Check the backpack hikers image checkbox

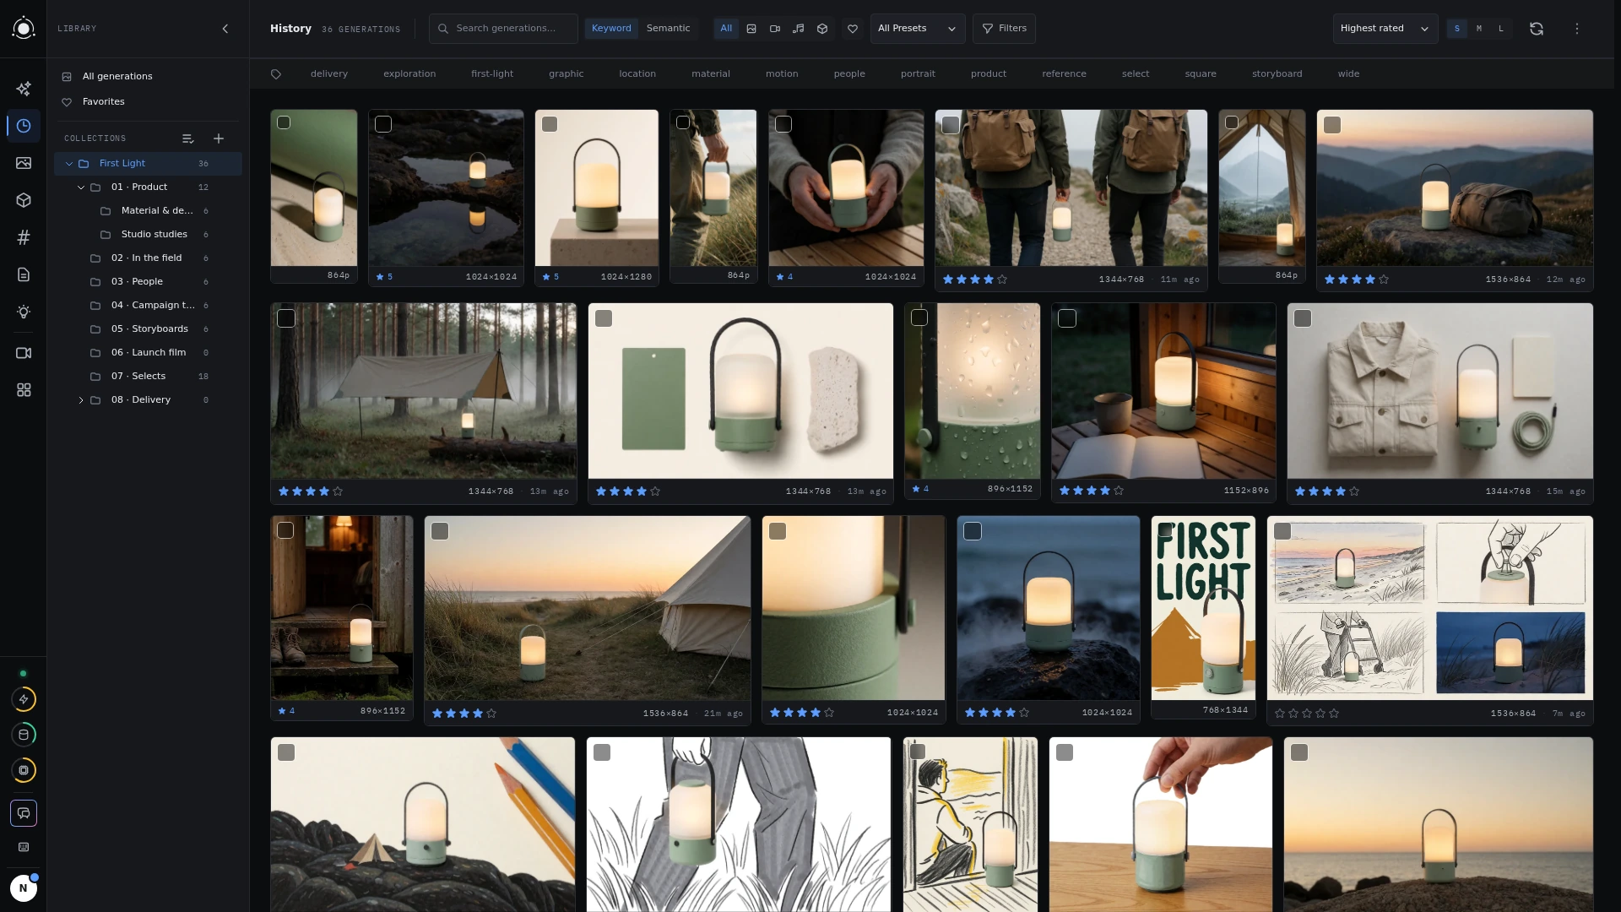click(x=951, y=125)
